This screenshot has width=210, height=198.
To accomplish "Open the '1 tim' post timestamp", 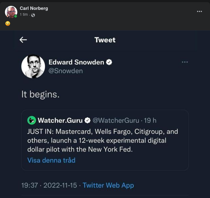I will tap(23, 15).
